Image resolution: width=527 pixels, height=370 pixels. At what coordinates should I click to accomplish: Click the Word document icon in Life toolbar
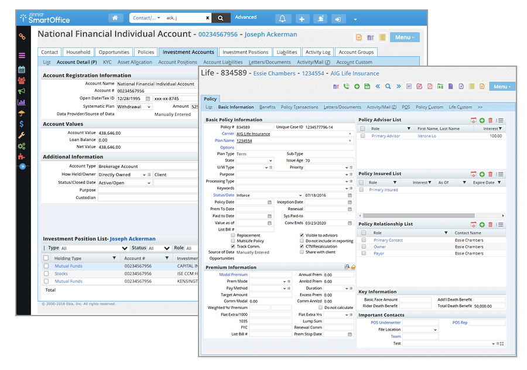tap(409, 87)
